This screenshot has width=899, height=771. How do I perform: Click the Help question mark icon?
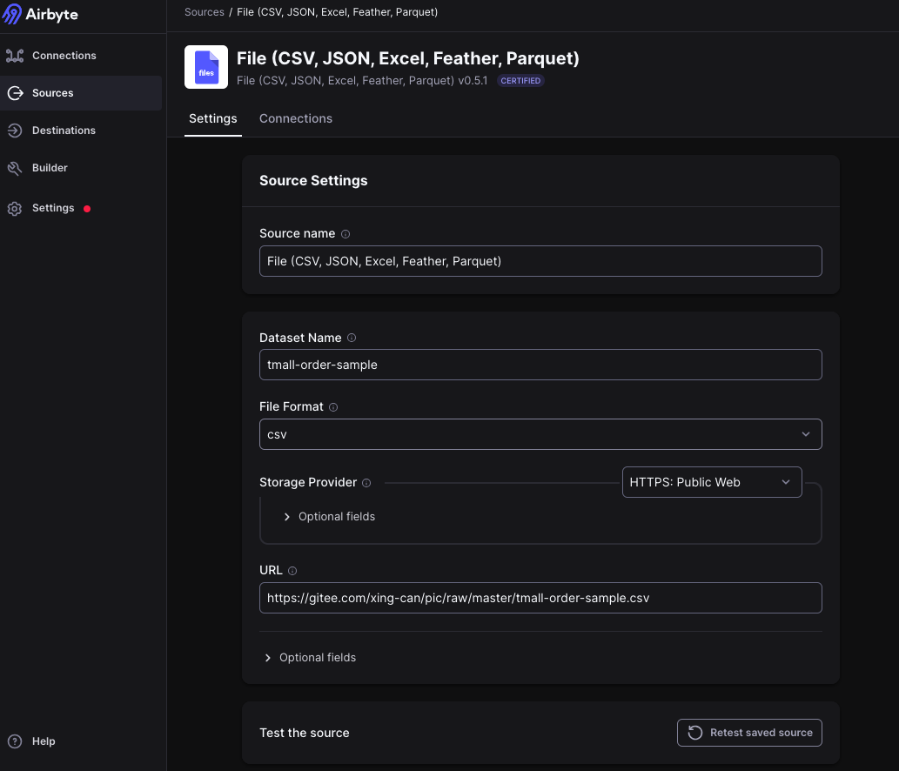(x=15, y=741)
